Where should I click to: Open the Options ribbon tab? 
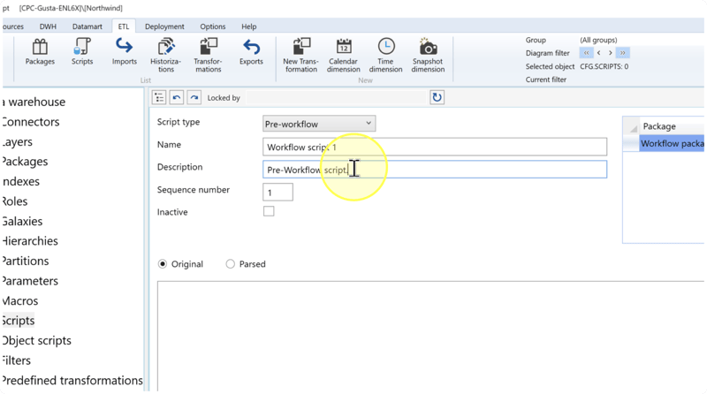click(213, 27)
